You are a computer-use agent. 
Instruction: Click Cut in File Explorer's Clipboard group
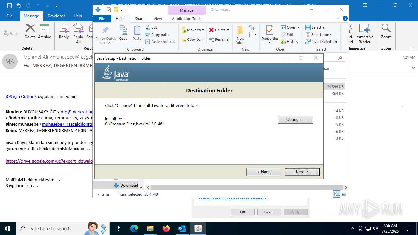click(151, 27)
